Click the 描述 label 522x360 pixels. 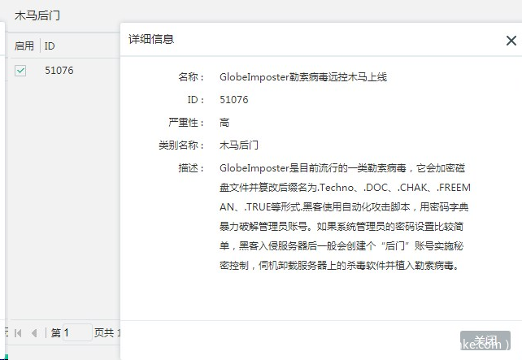coord(191,168)
